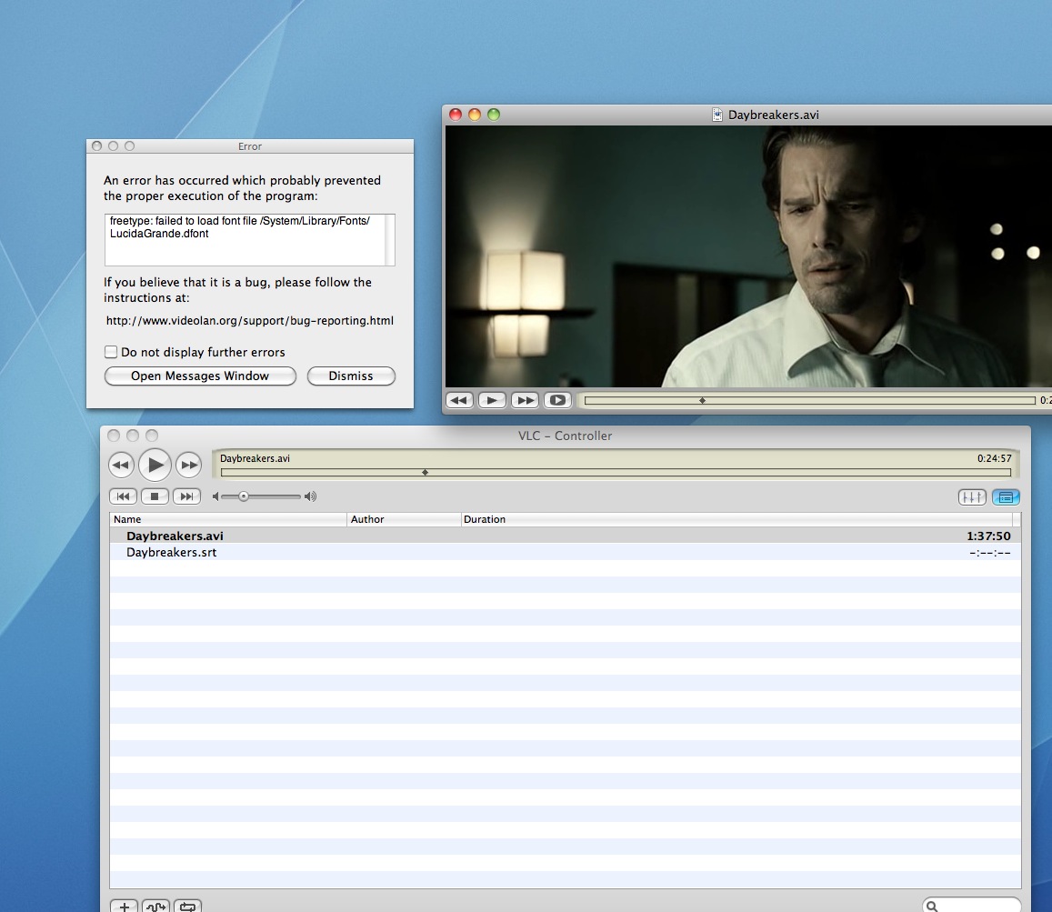Skip to next playlist item in Controller
1052x912 pixels.
tap(186, 496)
